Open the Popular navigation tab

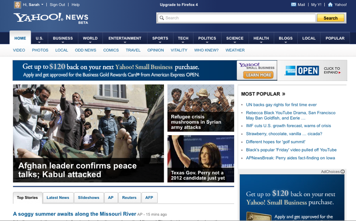[335, 38]
